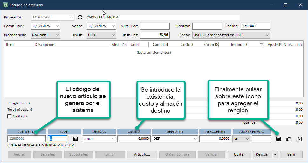308x163 pixels.
Task: Open the Revisar split-button arrow
Action: [275, 154]
